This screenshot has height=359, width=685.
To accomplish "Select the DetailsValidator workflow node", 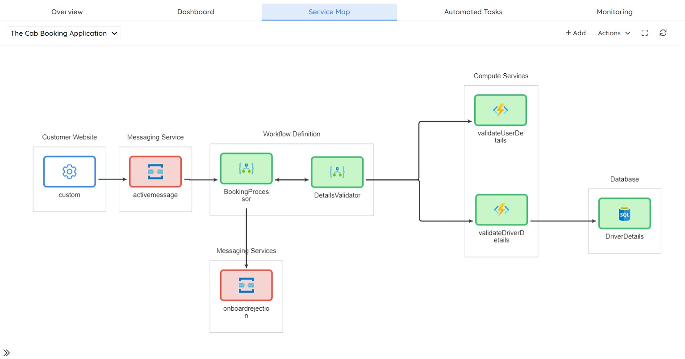I will coord(337,172).
